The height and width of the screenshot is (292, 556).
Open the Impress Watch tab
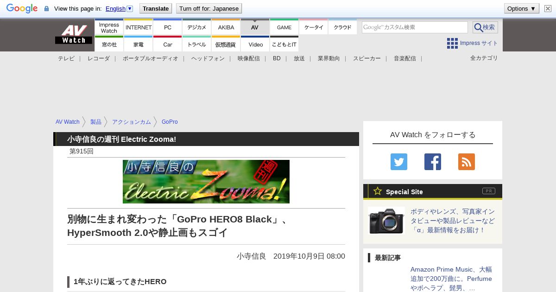109,27
